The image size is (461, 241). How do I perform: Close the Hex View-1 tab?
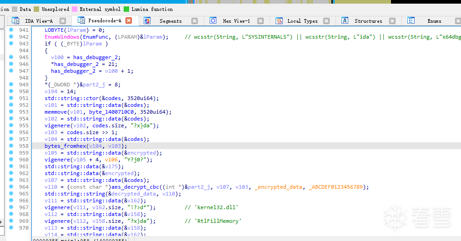(261, 21)
